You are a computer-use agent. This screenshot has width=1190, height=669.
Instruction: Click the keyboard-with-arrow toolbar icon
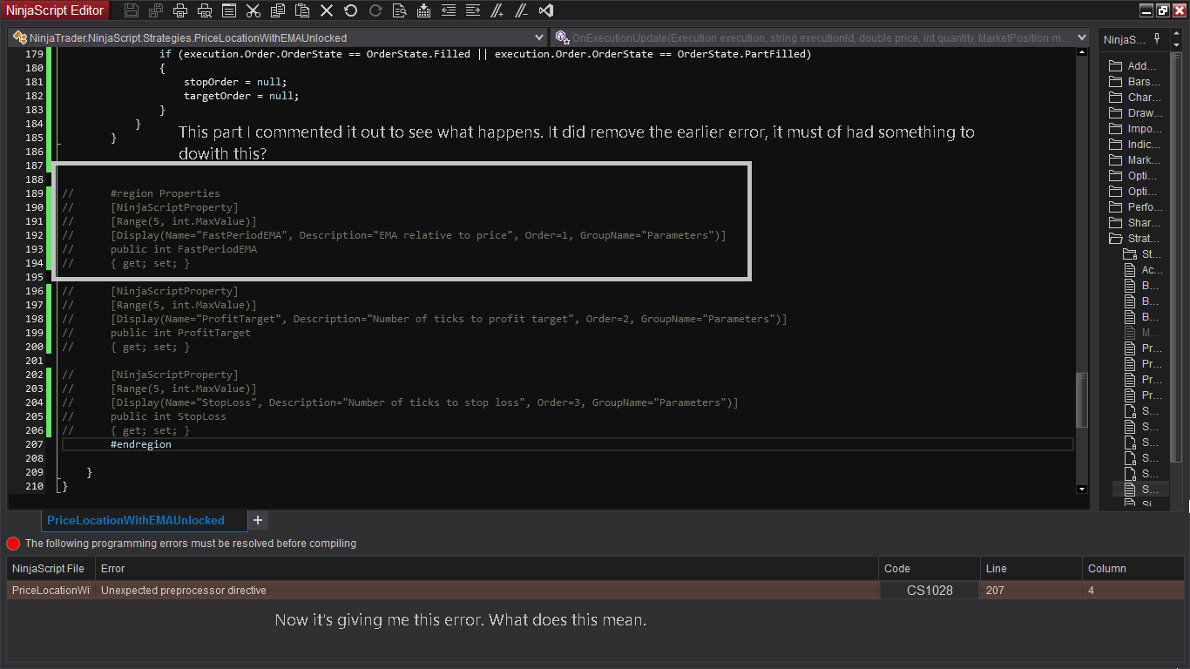[424, 10]
